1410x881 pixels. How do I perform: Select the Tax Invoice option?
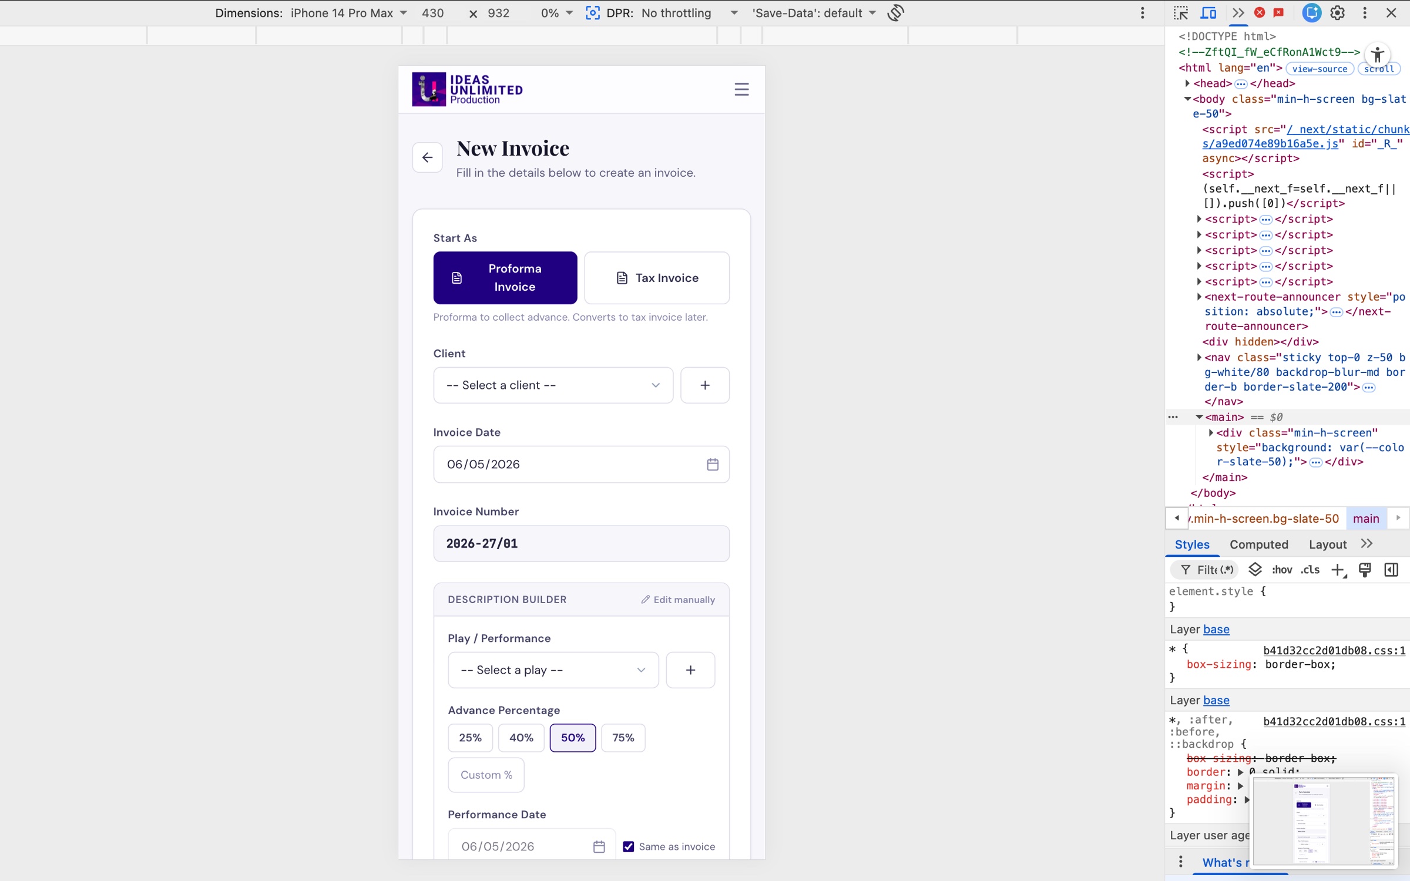(657, 278)
